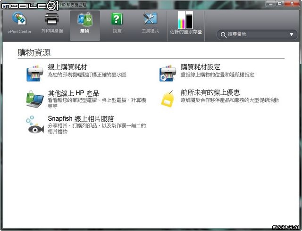
Task: Switch to the ePrintCenter tab label
Action: pyautogui.click(x=19, y=32)
